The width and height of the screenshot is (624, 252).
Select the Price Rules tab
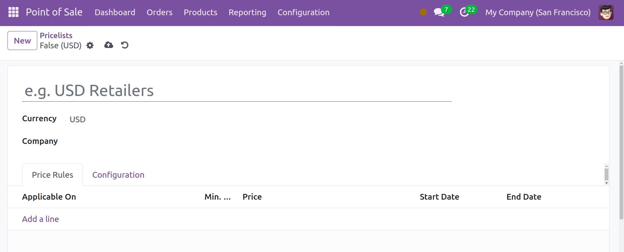click(x=53, y=175)
